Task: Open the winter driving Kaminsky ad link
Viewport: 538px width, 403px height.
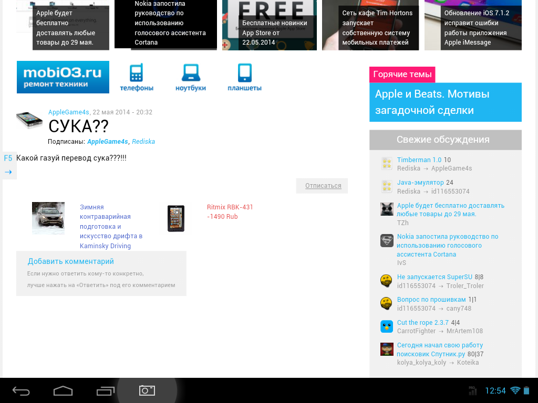Action: [x=111, y=227]
